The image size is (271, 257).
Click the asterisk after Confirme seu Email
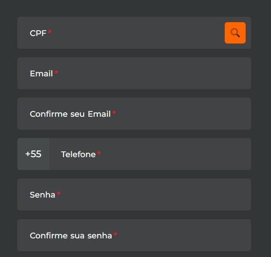(114, 113)
